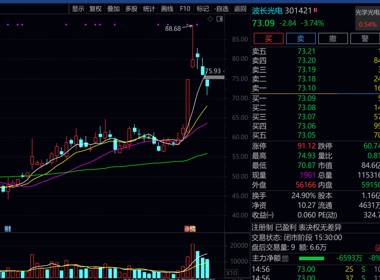Click the 换手 value 24.90%
This screenshot has height=280, width=380.
point(304,196)
